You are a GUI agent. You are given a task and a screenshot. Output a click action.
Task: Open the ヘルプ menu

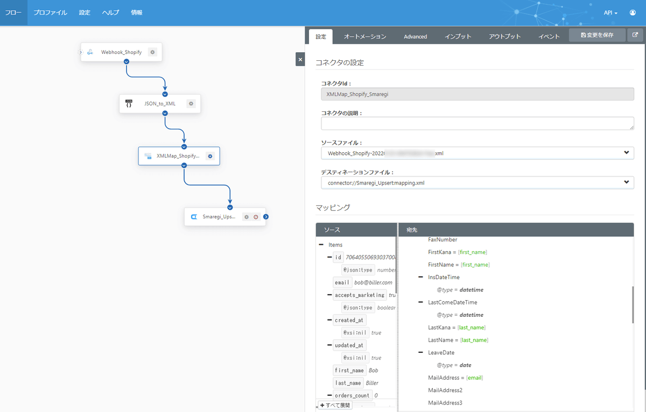[x=110, y=12]
